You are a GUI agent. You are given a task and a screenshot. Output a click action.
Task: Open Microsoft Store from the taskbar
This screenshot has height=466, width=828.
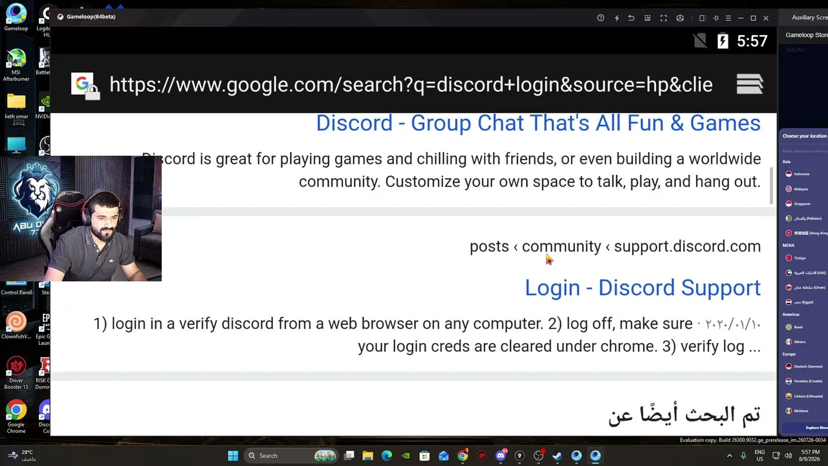[x=424, y=456]
